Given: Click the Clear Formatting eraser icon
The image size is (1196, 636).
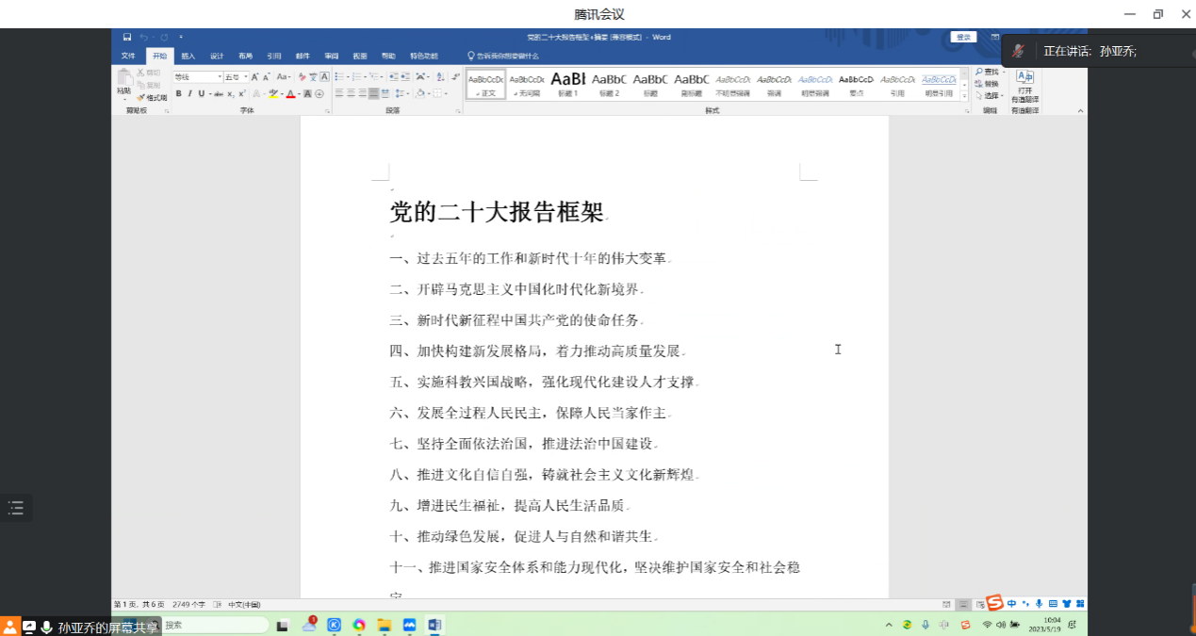Looking at the screenshot, I should pyautogui.click(x=302, y=77).
